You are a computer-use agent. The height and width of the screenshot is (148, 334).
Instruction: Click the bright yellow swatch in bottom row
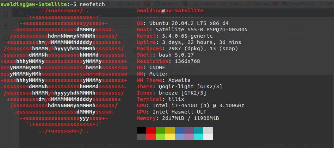click(170, 137)
